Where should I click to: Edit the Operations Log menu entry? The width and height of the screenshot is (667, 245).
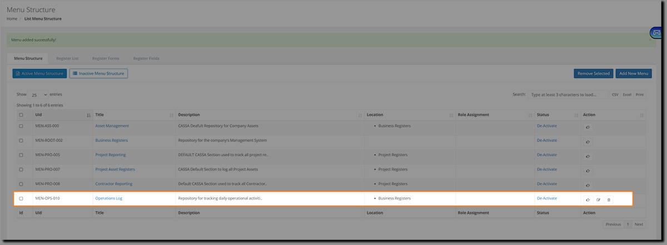(x=599, y=200)
